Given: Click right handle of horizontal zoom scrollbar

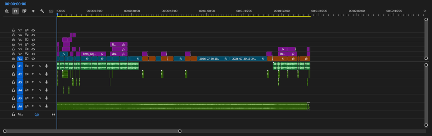Looking at the screenshot, I should [x=180, y=131].
